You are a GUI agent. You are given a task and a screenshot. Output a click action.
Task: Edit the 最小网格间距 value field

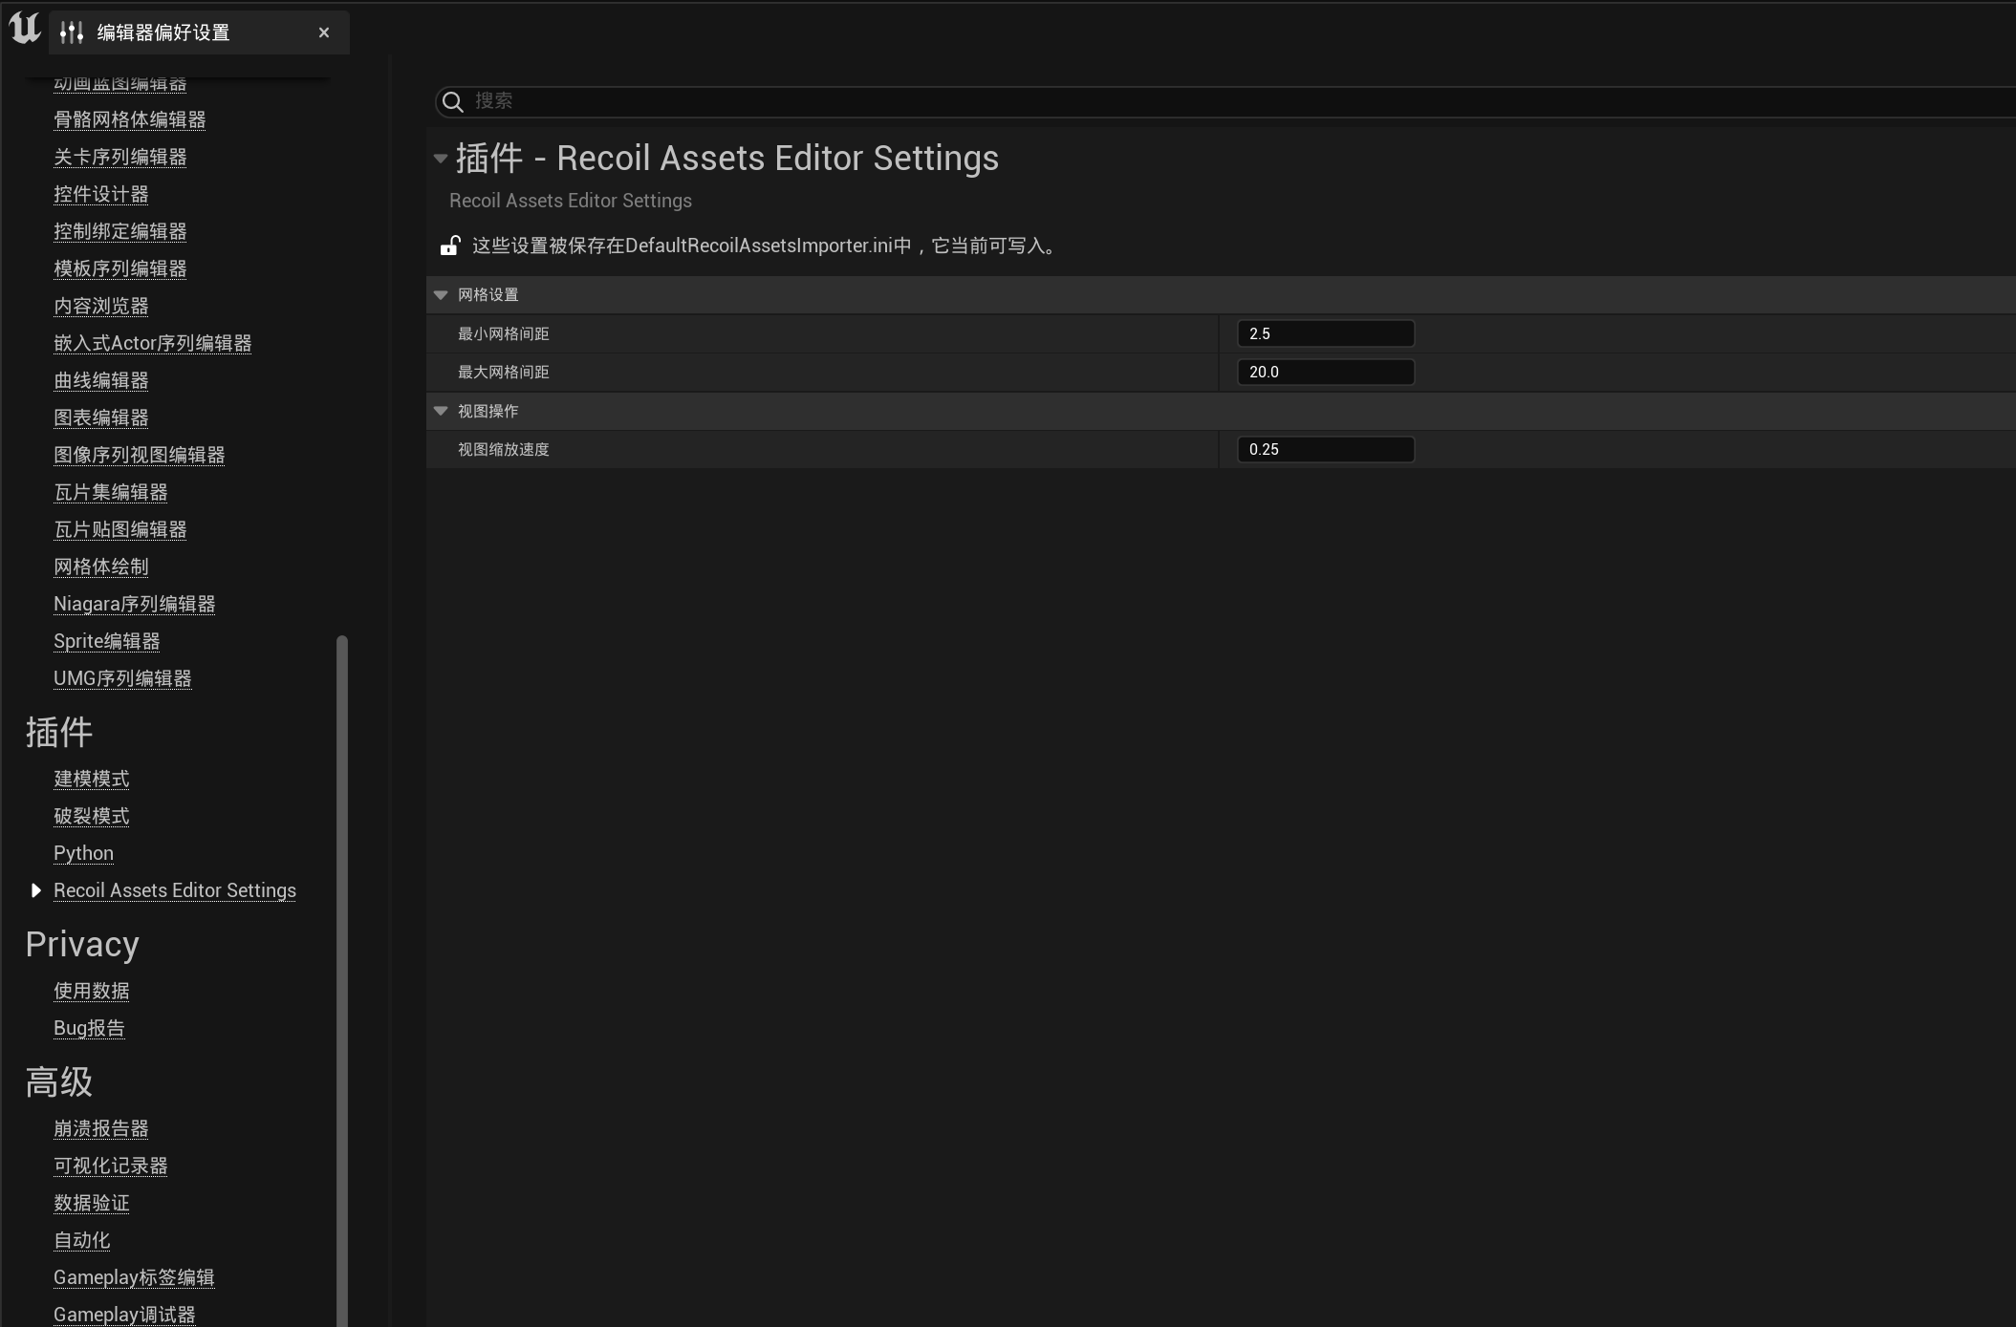(1325, 332)
